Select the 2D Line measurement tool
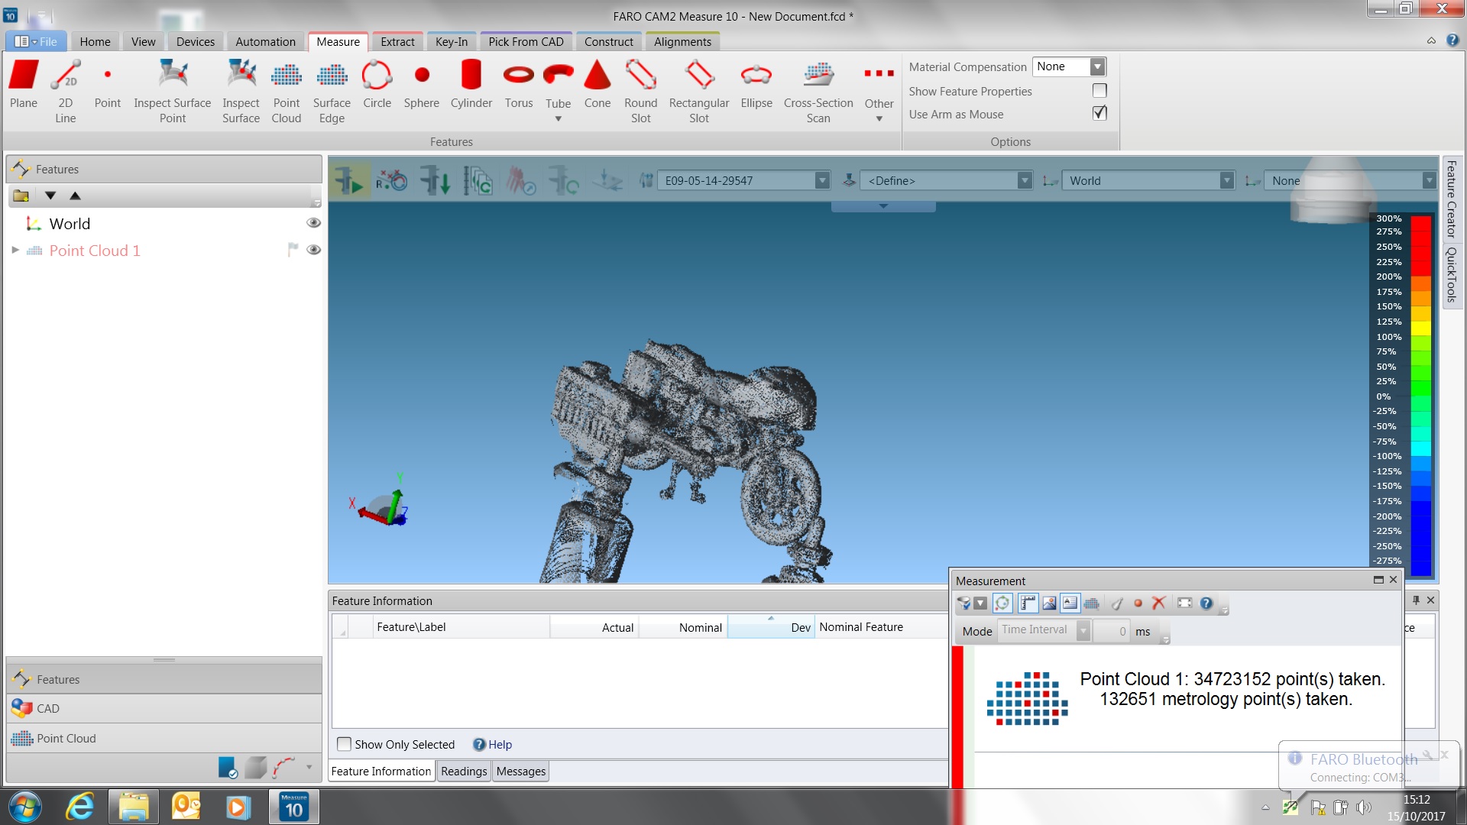The width and height of the screenshot is (1467, 825). 66,92
